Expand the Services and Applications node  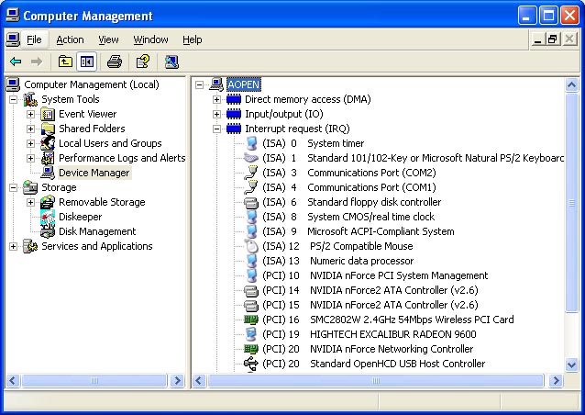coord(13,246)
